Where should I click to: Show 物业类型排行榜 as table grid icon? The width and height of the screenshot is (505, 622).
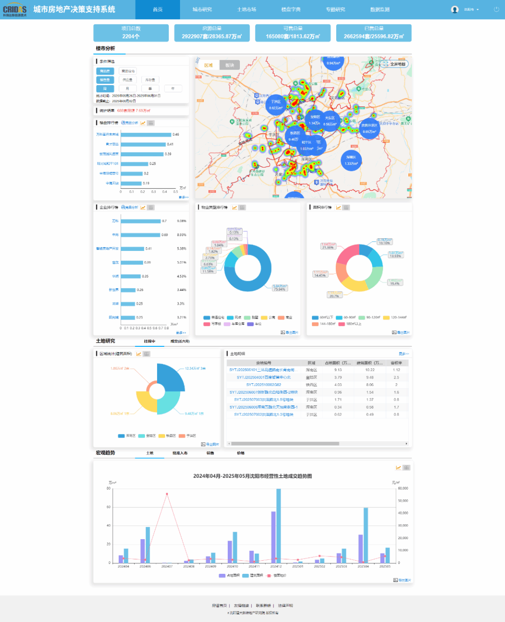(x=242, y=207)
